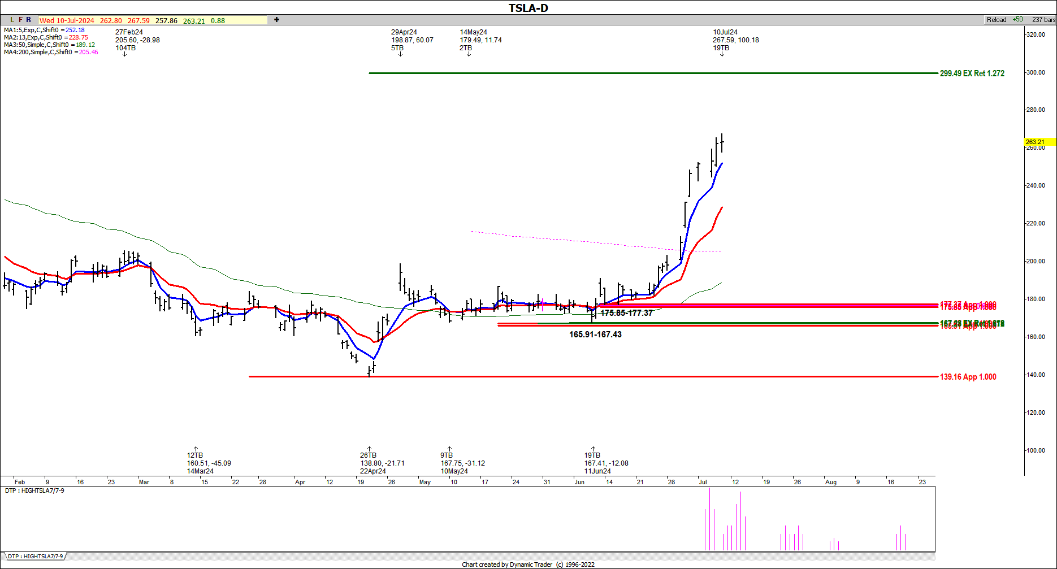Click the 240.00 price axis label

1036,186
